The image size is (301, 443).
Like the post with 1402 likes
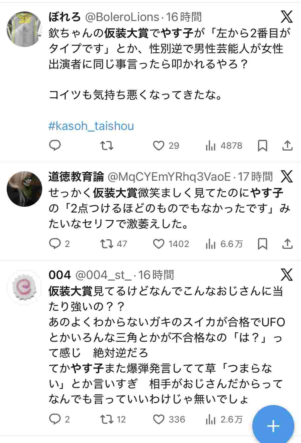tap(159, 244)
